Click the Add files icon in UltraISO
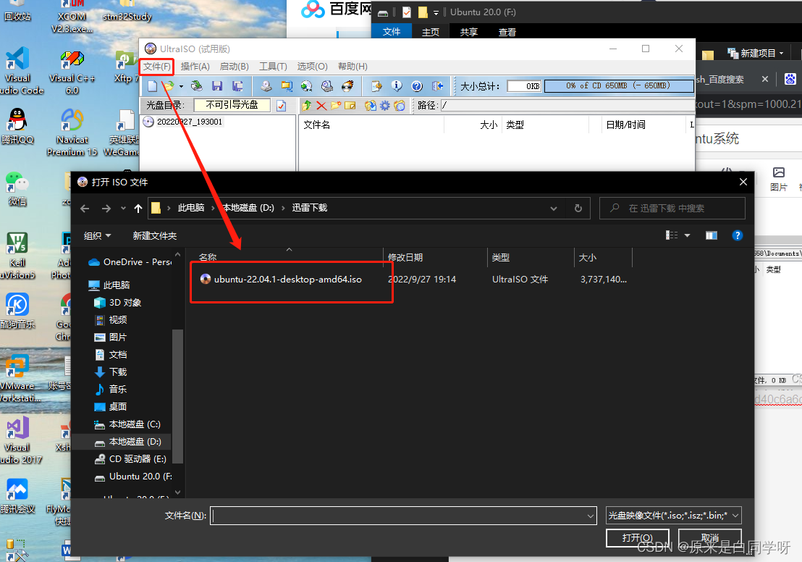Screen dimensions: 802x562 pos(371,106)
